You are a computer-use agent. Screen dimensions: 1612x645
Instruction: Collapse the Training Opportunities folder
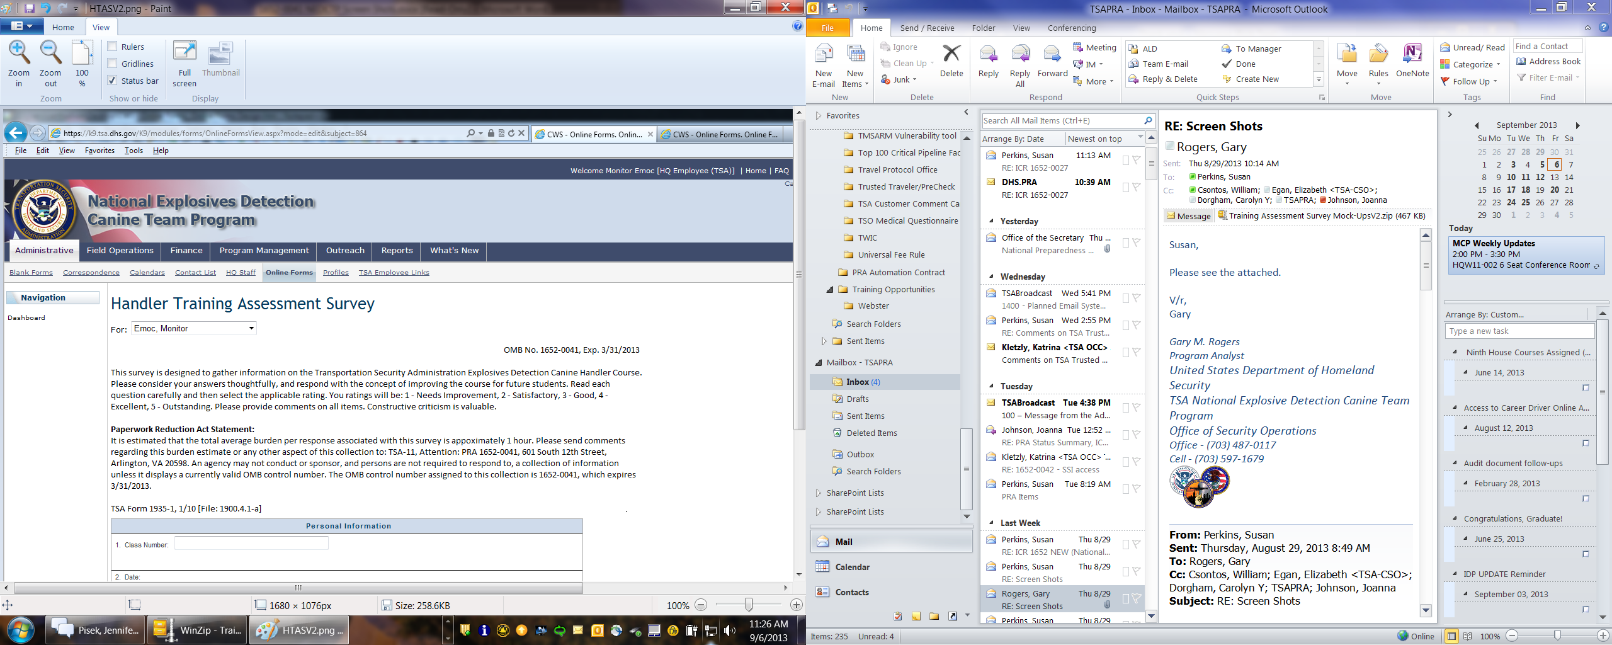[x=830, y=290]
